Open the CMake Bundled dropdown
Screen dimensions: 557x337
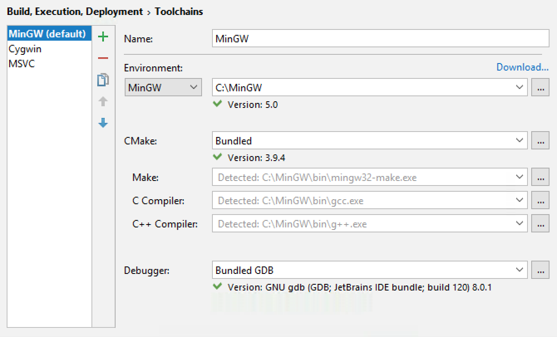point(519,141)
